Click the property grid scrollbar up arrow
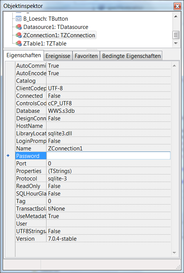 tap(174, 66)
